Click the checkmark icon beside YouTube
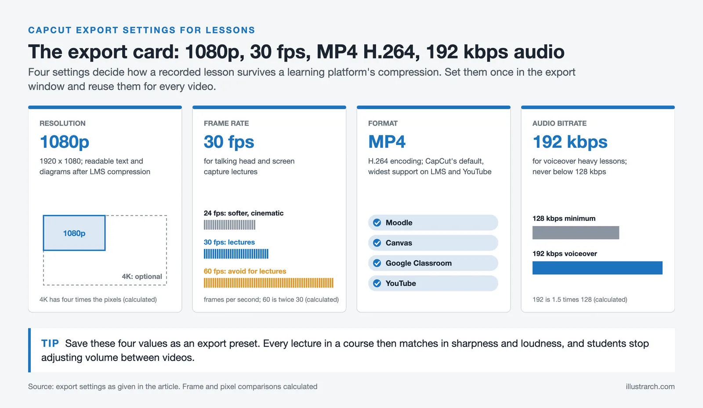The height and width of the screenshot is (408, 703). click(x=377, y=283)
